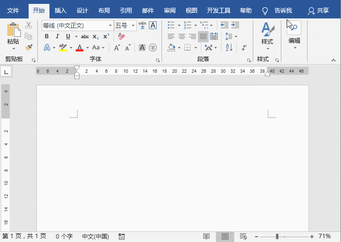
Task: Click the sort icon in paragraph group
Action: [229, 48]
